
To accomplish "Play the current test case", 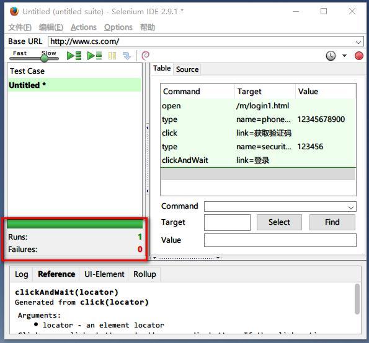I will click(x=95, y=56).
